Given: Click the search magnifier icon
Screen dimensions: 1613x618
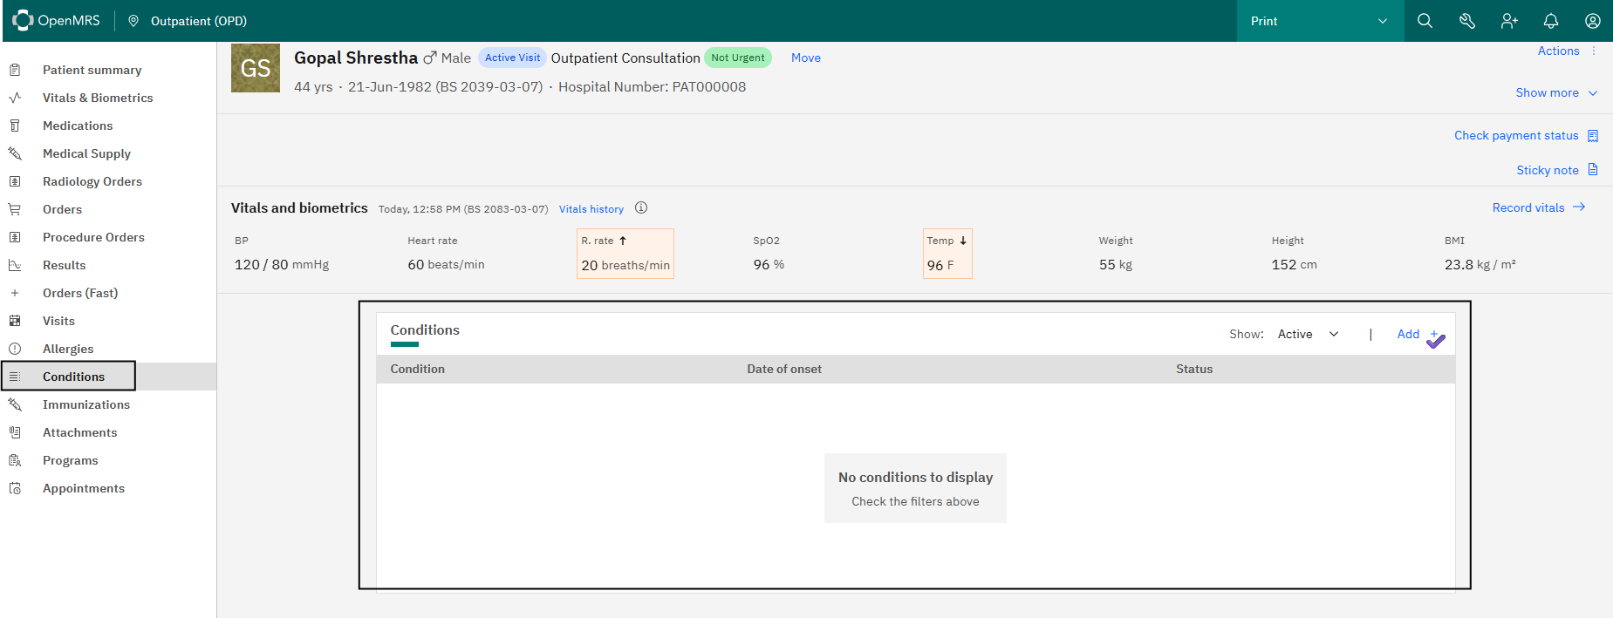Looking at the screenshot, I should point(1425,21).
